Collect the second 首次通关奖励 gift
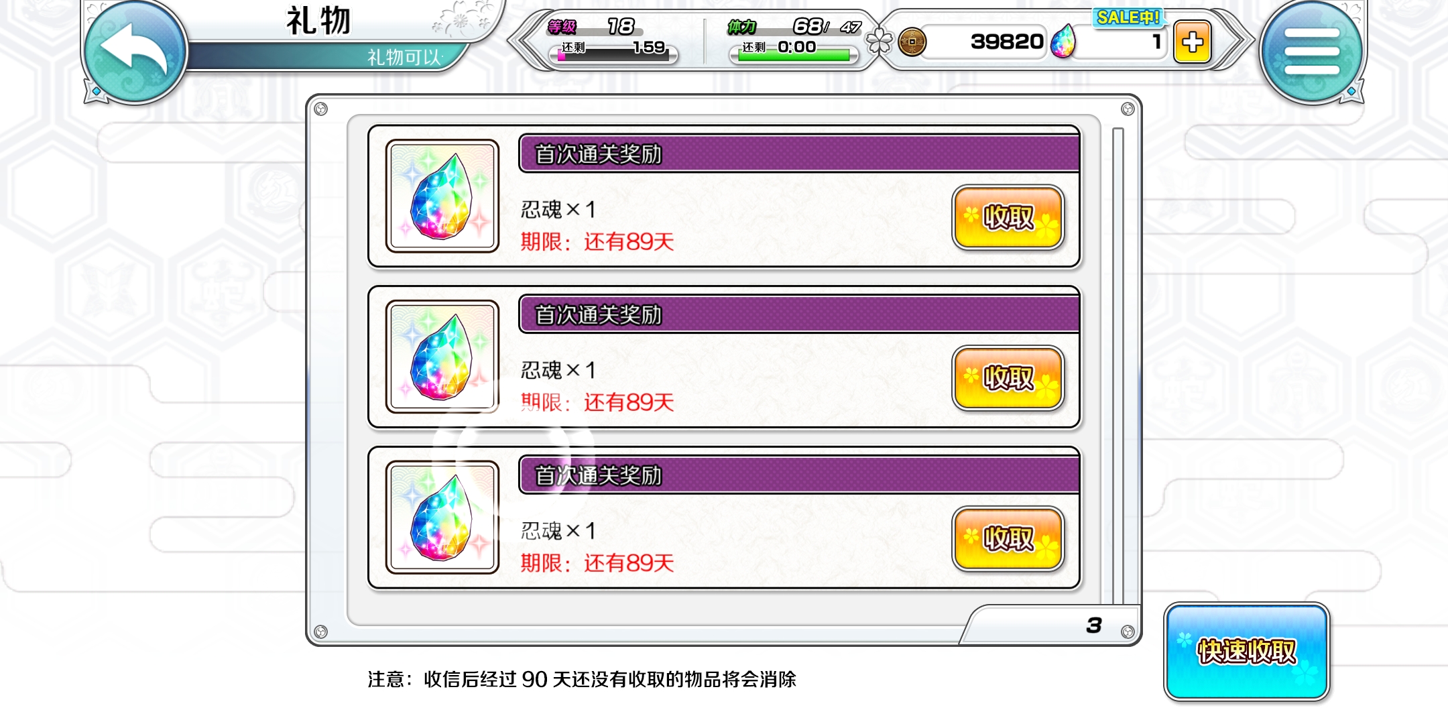 point(1008,378)
